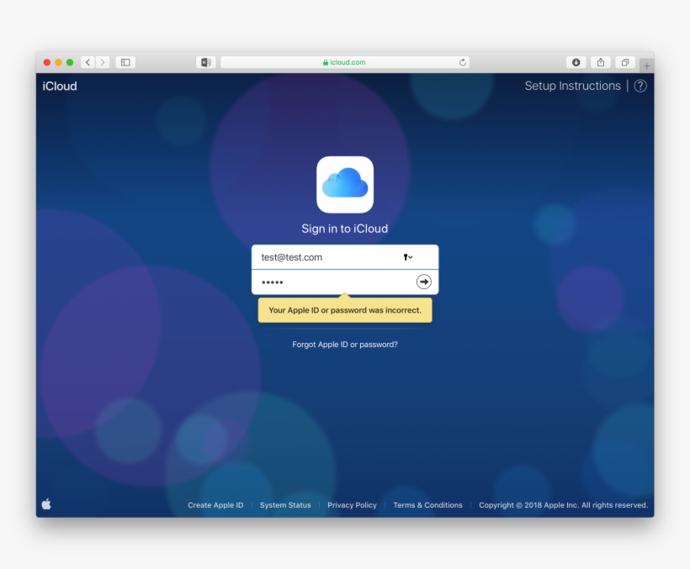
Task: Open the password key autofill dropdown
Action: [408, 257]
